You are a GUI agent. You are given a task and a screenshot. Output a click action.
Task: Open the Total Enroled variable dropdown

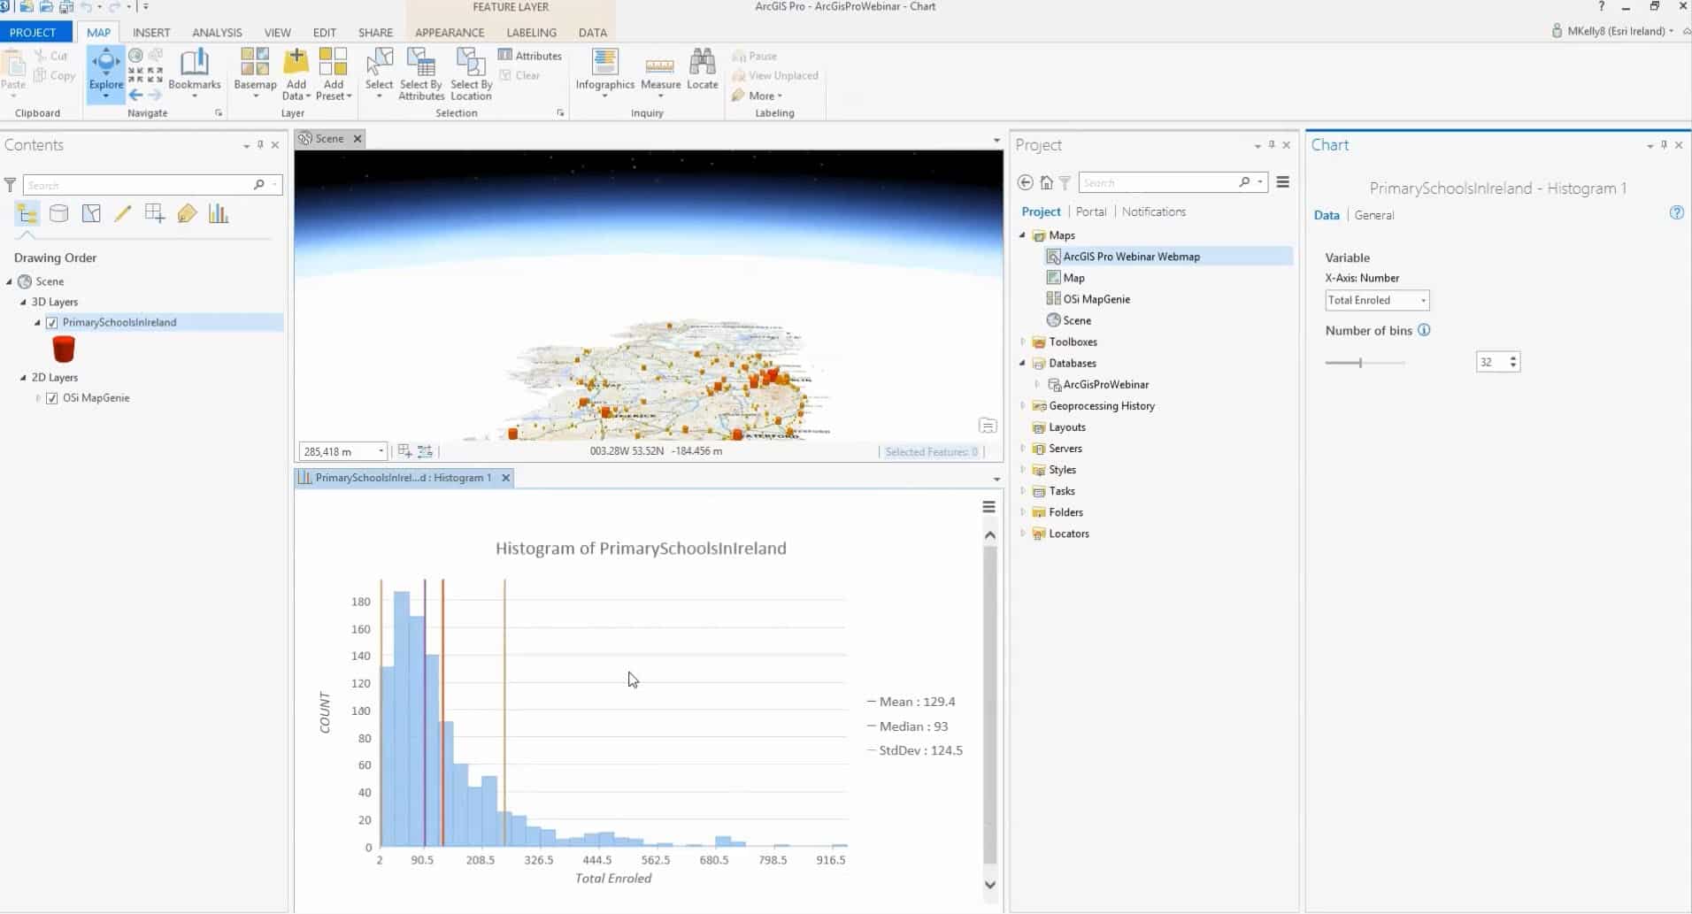coord(1376,300)
